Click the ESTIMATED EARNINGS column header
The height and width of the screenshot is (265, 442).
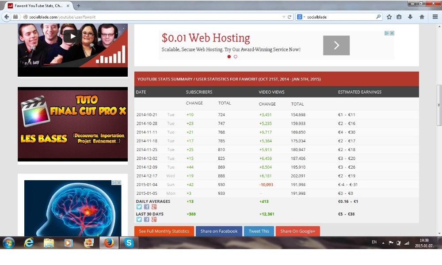coord(360,92)
